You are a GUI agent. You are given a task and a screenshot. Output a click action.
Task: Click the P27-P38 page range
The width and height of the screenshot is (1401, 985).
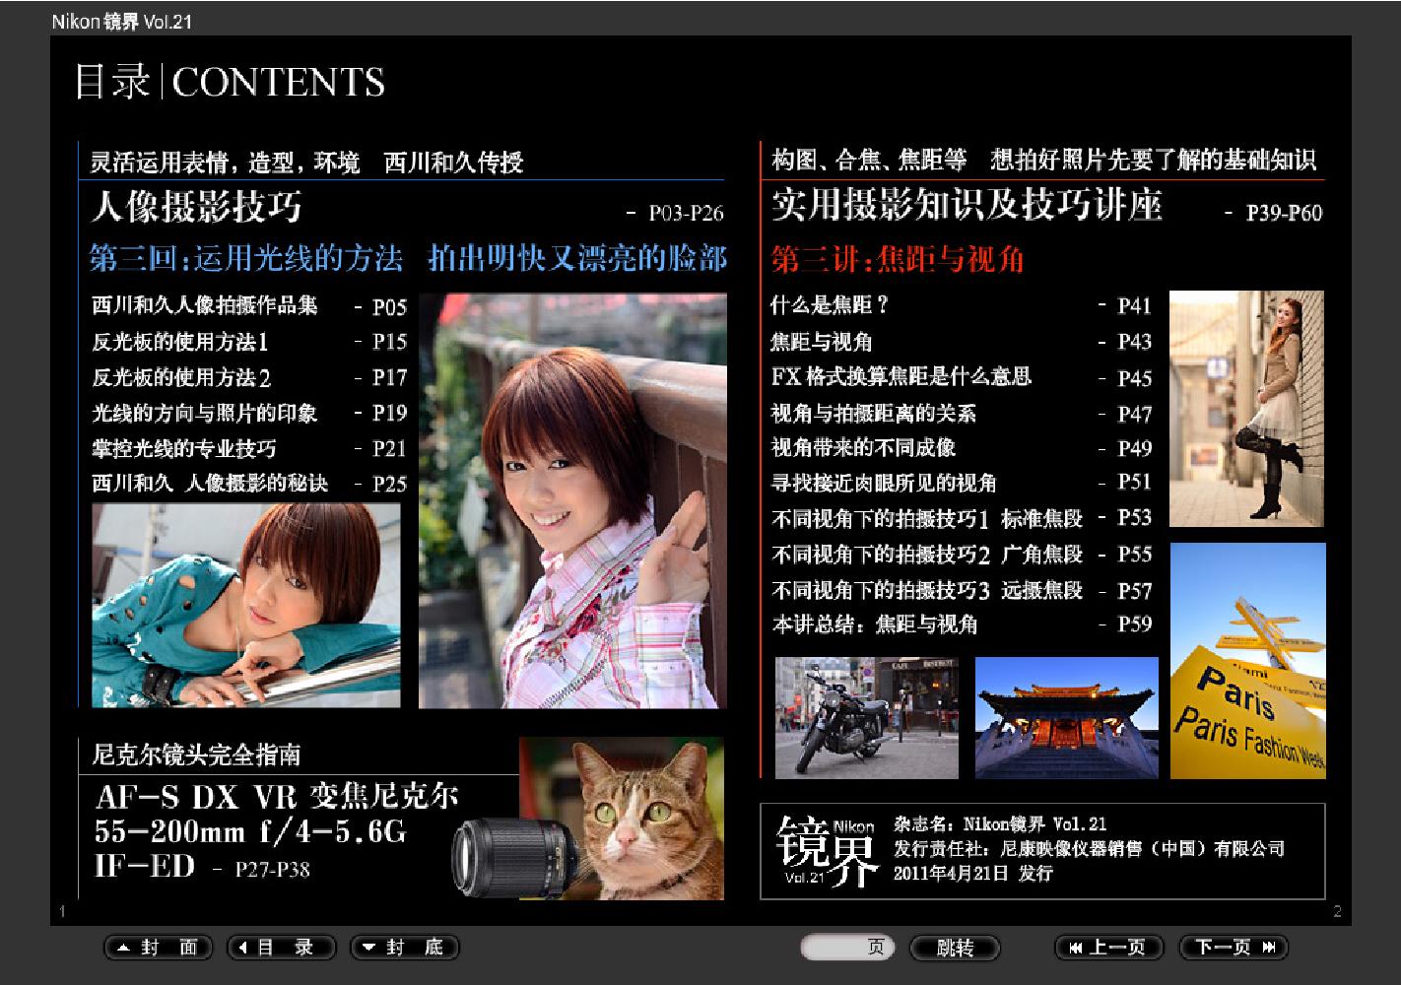click(272, 869)
